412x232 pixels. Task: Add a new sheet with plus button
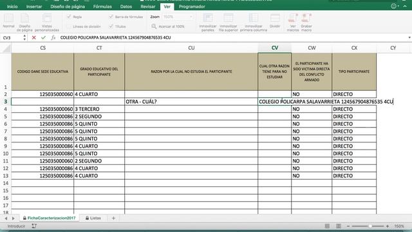click(x=113, y=218)
